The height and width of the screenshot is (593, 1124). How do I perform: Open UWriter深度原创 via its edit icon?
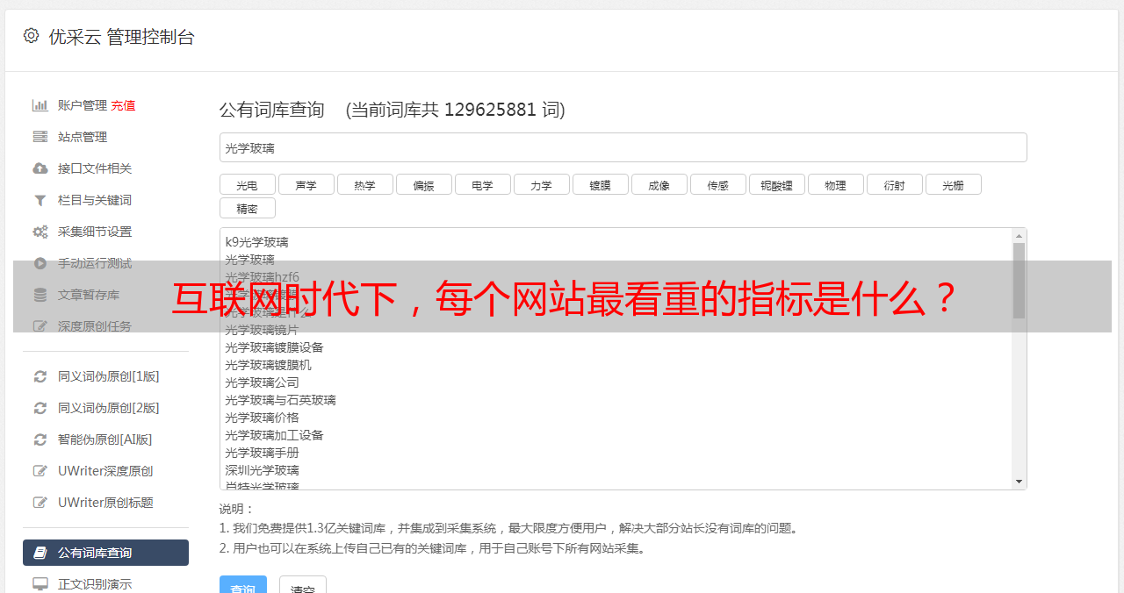tap(40, 471)
